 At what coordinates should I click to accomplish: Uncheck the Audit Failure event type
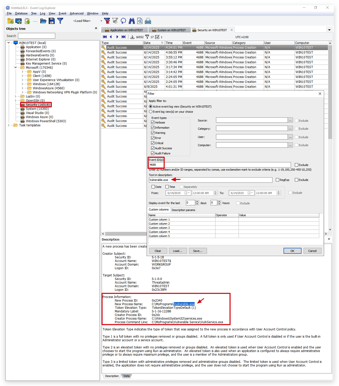pos(153,153)
